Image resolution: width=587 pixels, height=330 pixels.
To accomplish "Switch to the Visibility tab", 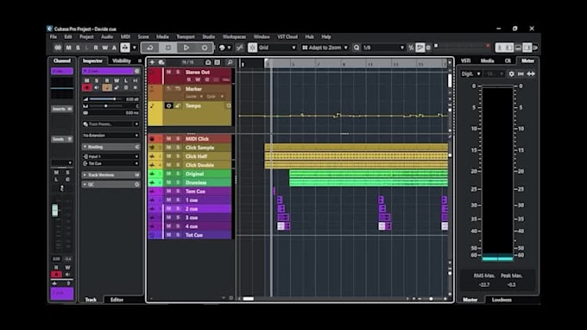I will (122, 60).
